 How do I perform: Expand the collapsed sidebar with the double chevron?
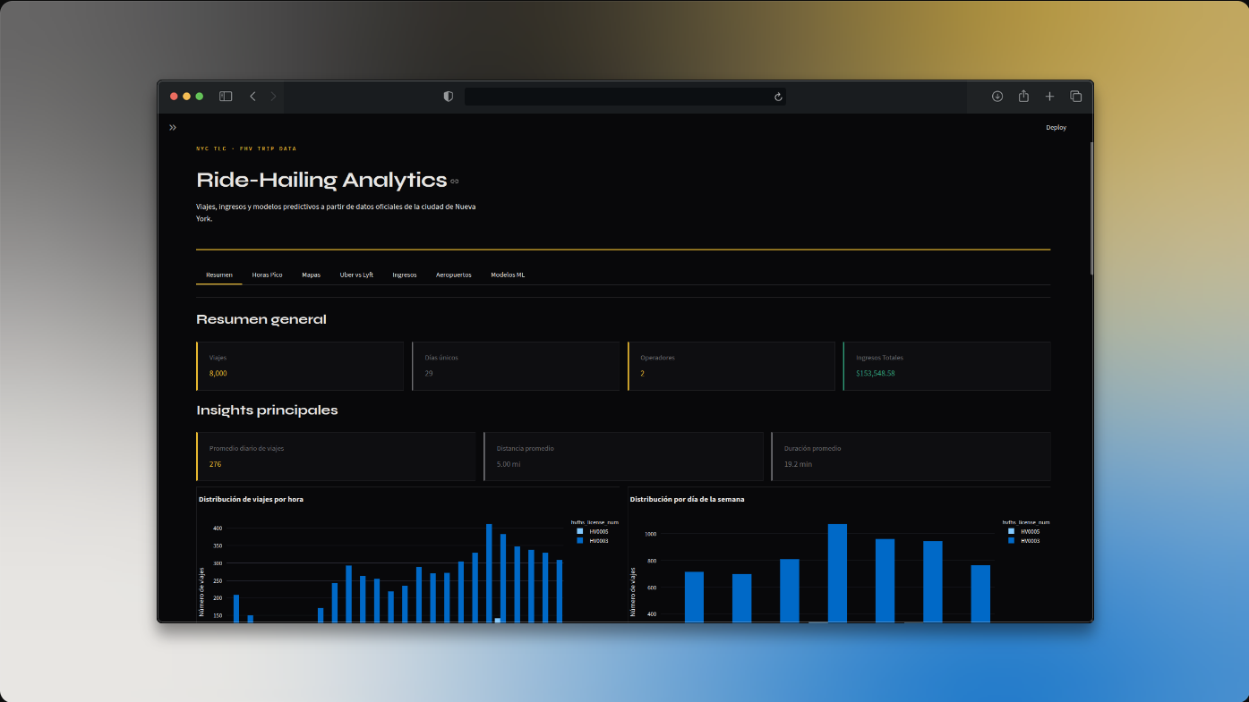(172, 126)
